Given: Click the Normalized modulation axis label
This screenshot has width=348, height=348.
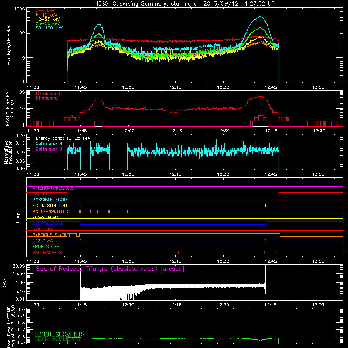Looking at the screenshot, I should 8,152.
